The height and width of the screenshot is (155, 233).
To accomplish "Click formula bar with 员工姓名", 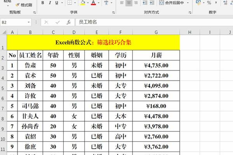I will coord(154,22).
